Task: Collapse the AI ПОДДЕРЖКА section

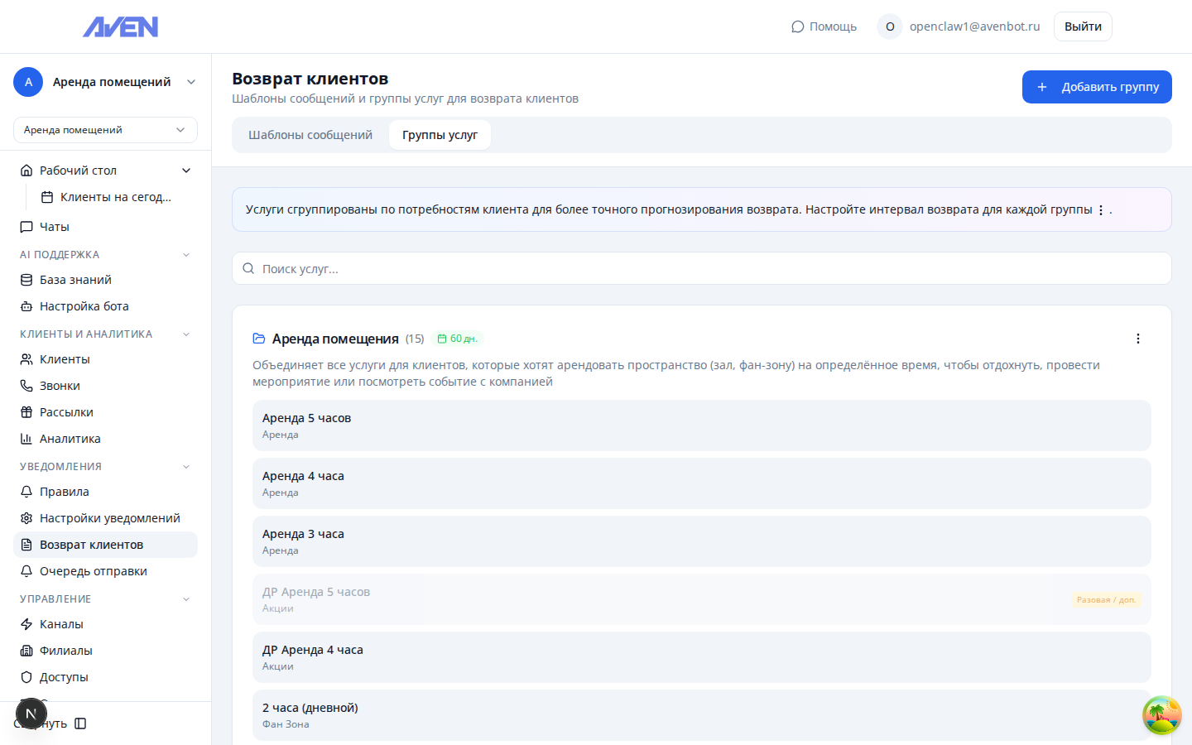Action: point(186,255)
